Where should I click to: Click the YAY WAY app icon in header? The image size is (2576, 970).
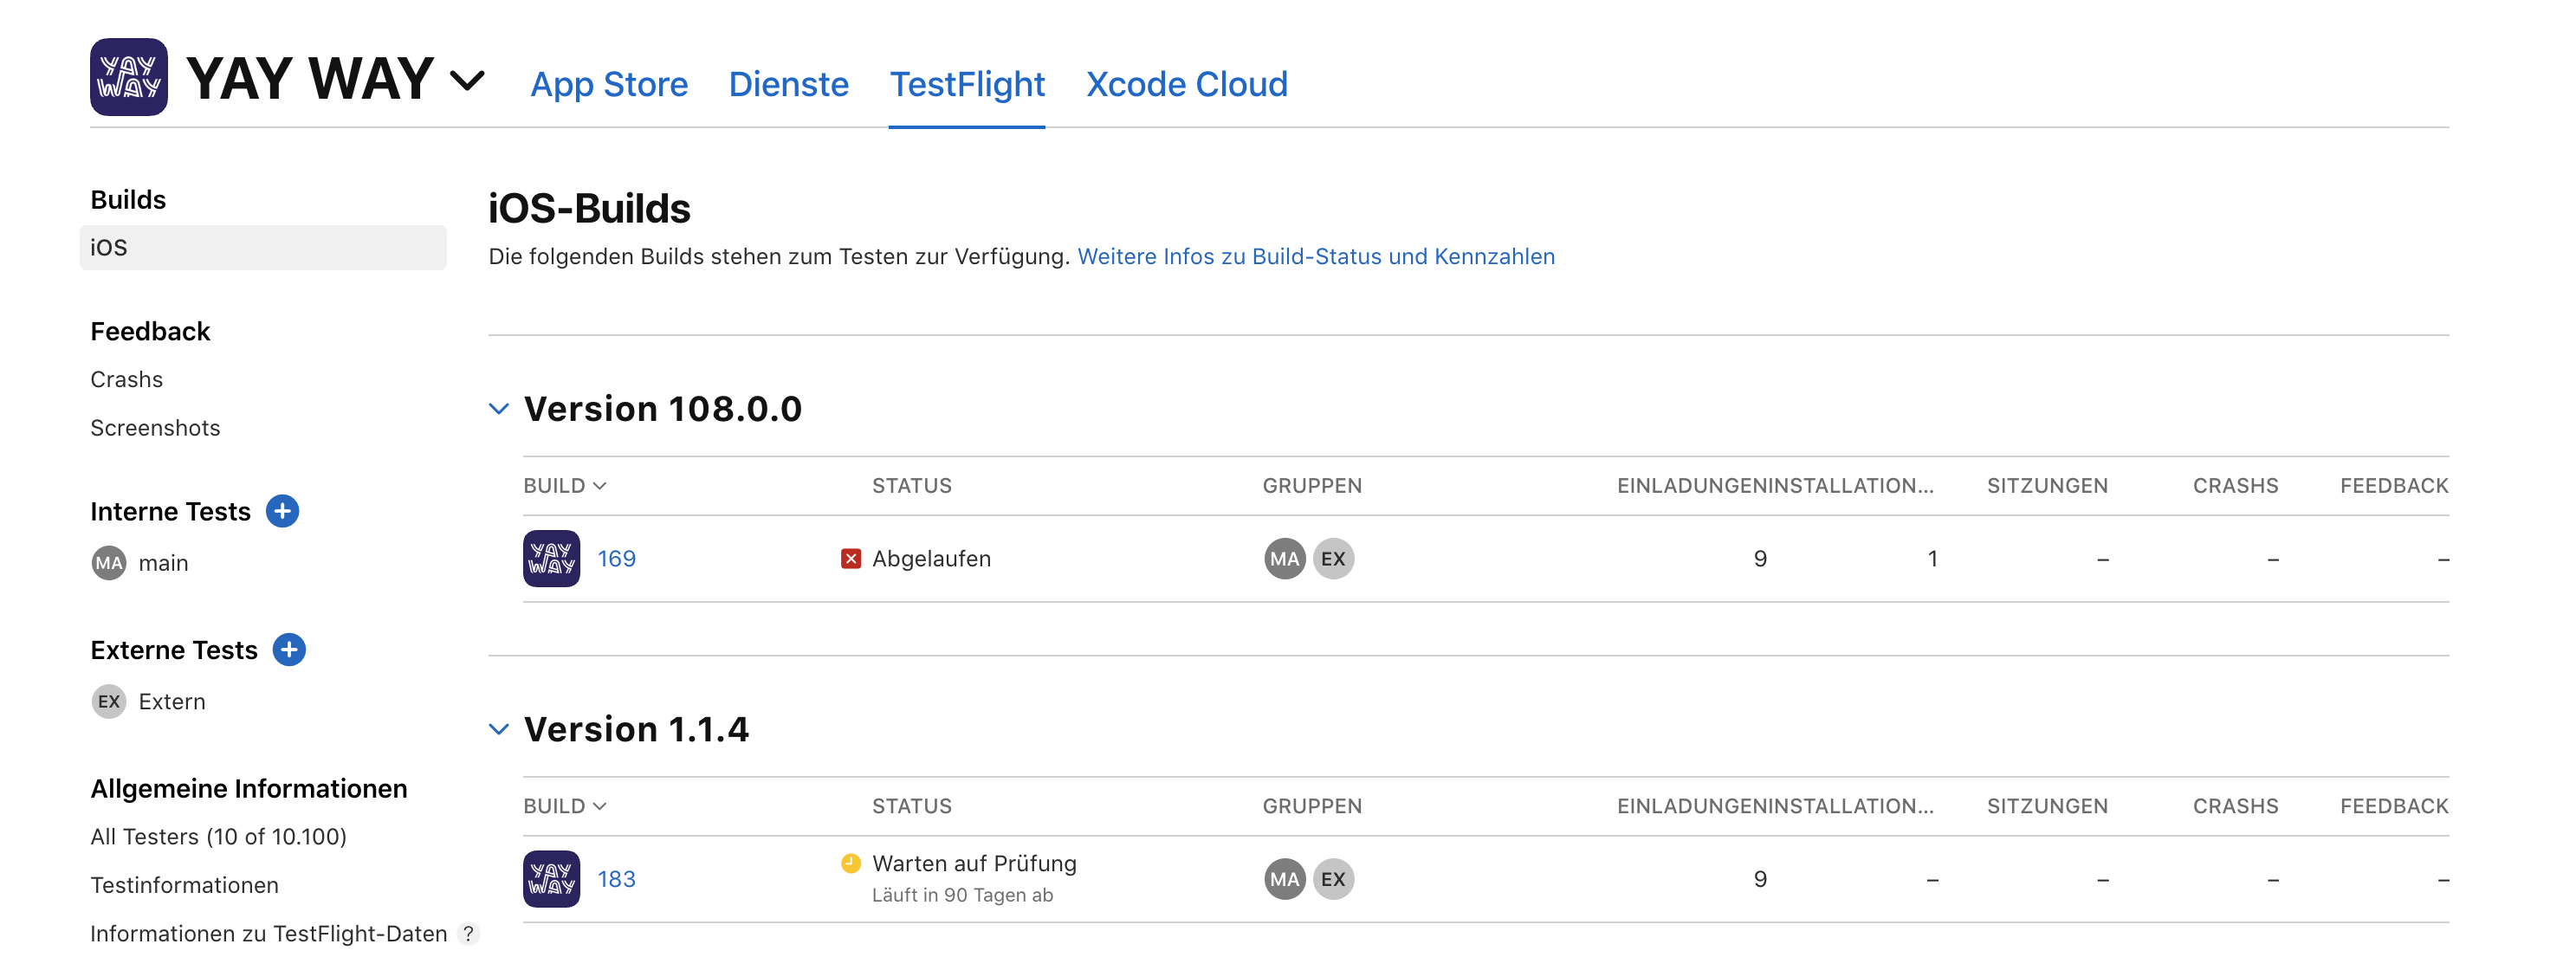pos(128,77)
